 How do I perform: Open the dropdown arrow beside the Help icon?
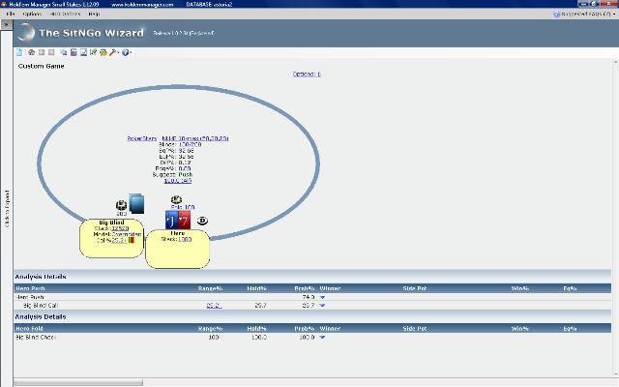[x=131, y=52]
